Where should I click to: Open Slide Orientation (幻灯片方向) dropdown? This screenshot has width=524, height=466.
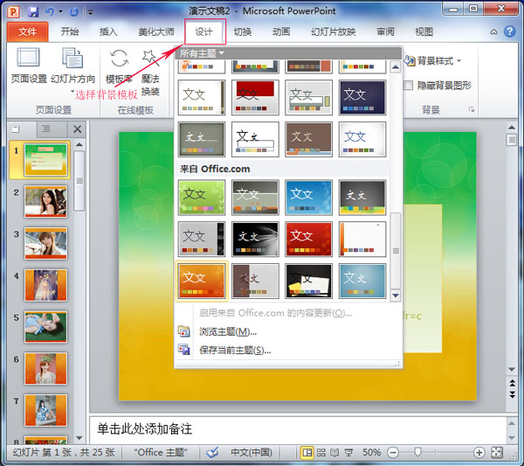point(72,70)
